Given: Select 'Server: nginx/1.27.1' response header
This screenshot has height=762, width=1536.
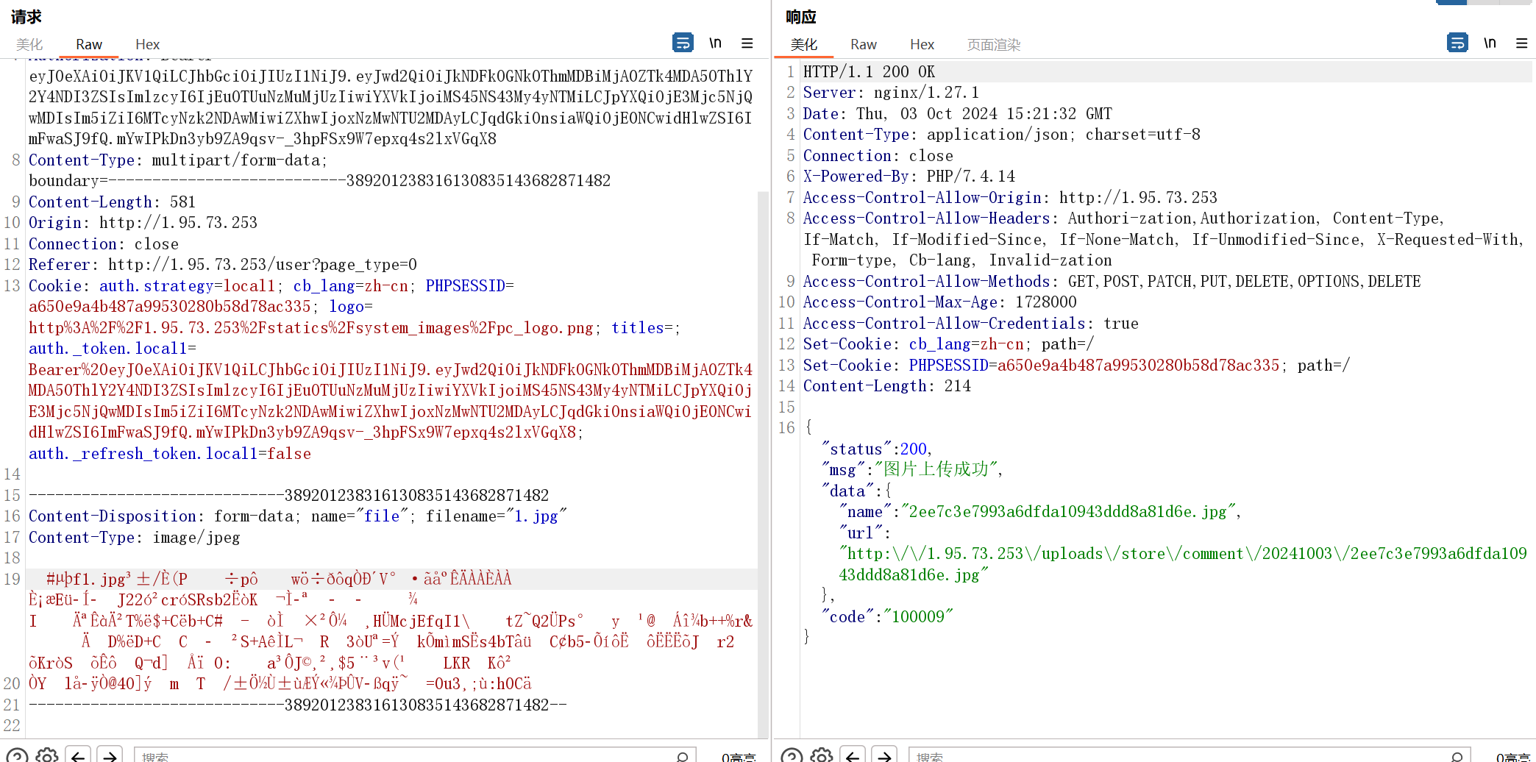Looking at the screenshot, I should click(891, 92).
